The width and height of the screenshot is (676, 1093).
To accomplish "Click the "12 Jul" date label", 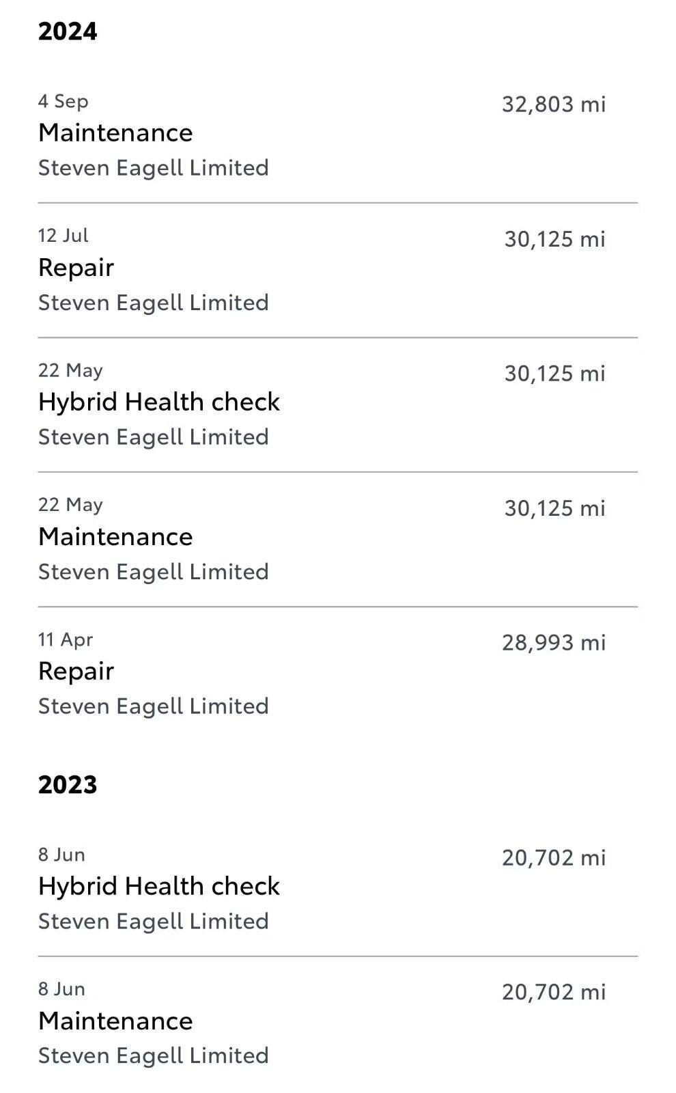I will pyautogui.click(x=63, y=236).
